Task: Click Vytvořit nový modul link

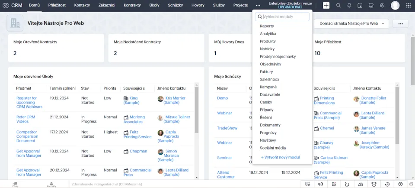Action: coord(280,157)
